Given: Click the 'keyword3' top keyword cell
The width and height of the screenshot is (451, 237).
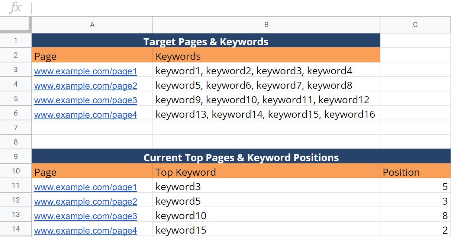Looking at the screenshot, I should 266,186.
